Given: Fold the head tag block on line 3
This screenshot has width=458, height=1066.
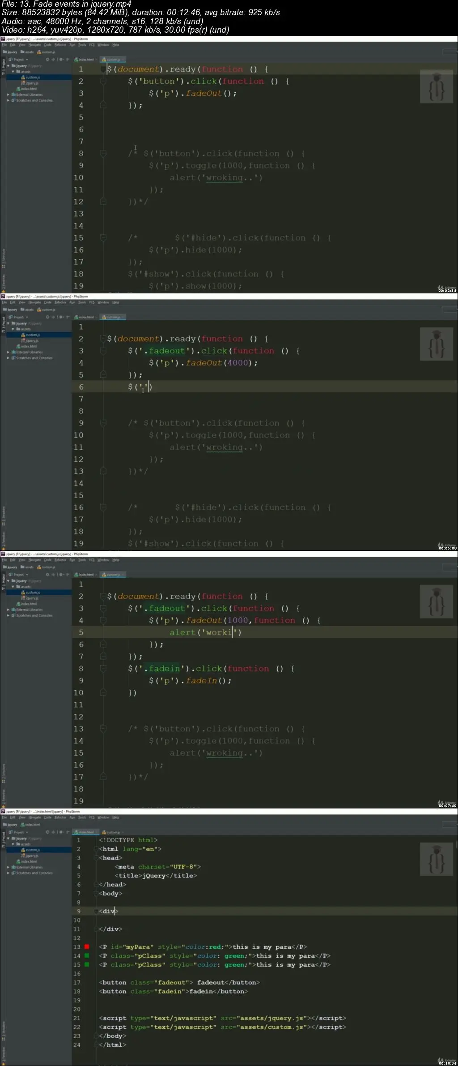Looking at the screenshot, I should [96, 858].
